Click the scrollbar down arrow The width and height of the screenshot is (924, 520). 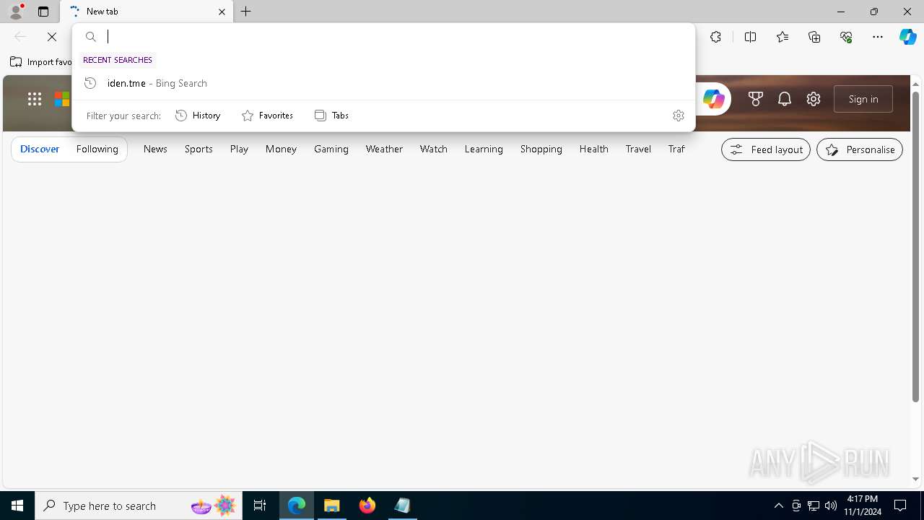915,480
